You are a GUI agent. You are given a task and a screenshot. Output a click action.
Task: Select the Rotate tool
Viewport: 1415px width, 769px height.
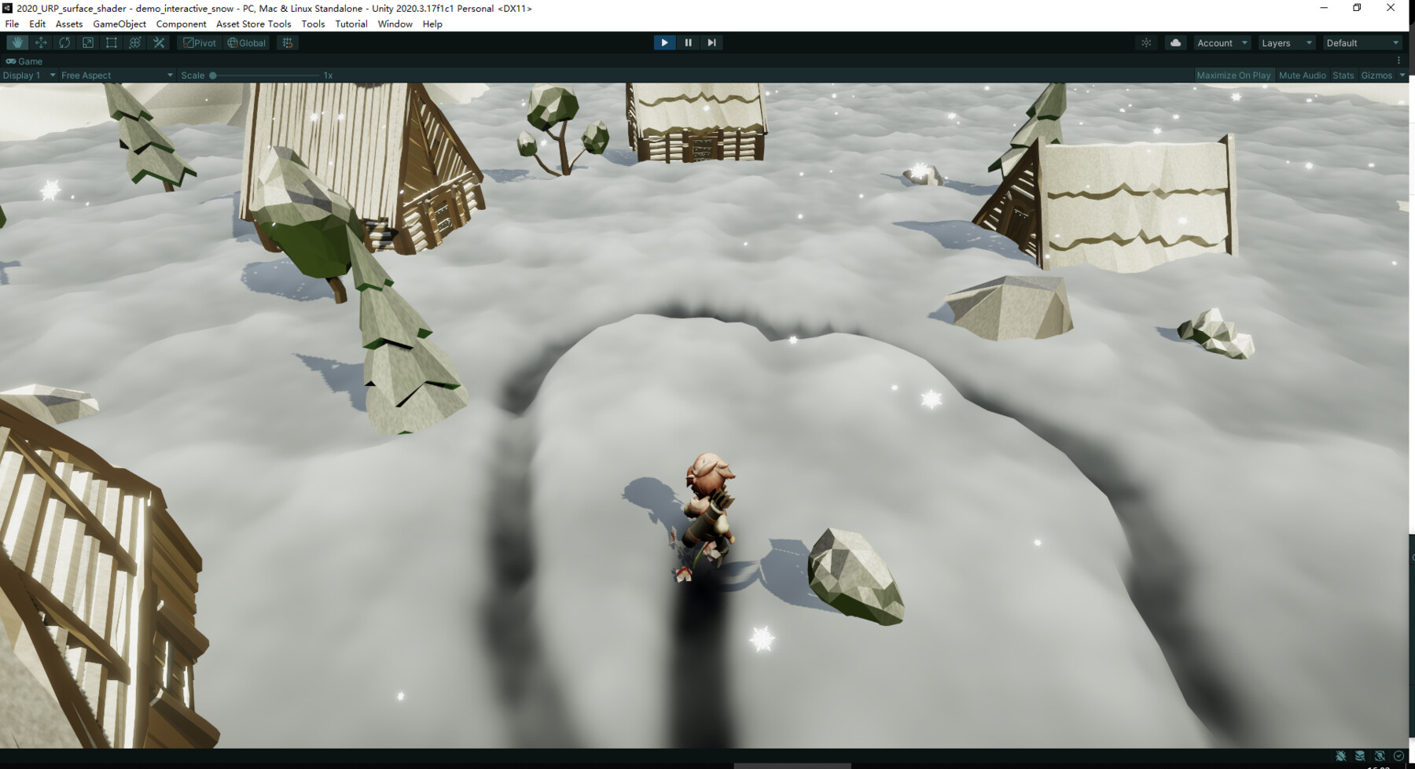pyautogui.click(x=64, y=42)
